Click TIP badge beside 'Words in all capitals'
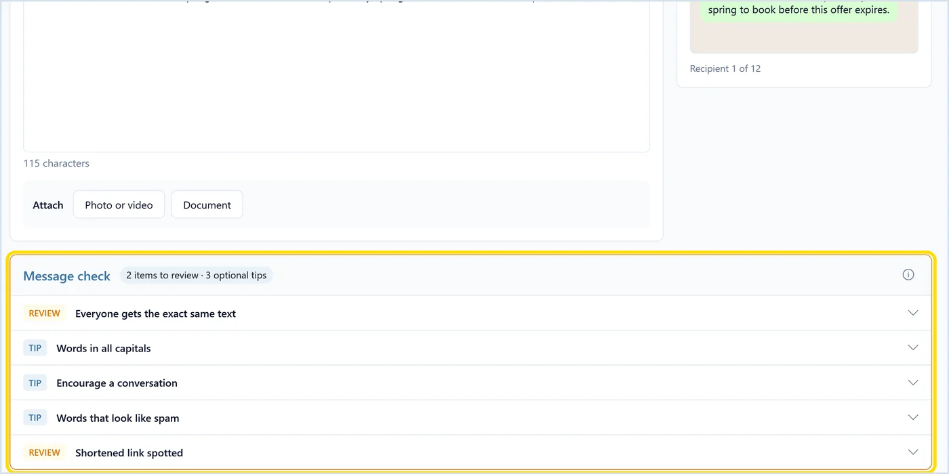The height and width of the screenshot is (474, 949). click(35, 348)
